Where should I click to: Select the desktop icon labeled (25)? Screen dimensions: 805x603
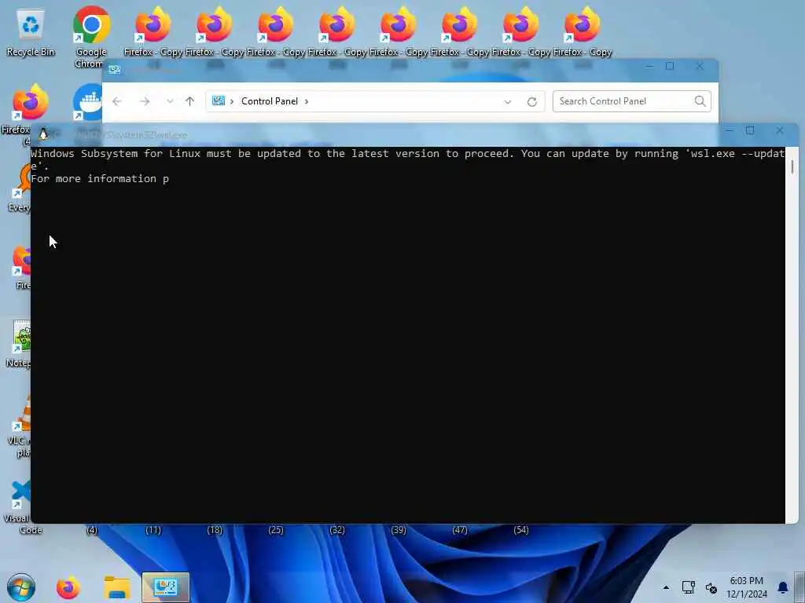click(276, 530)
